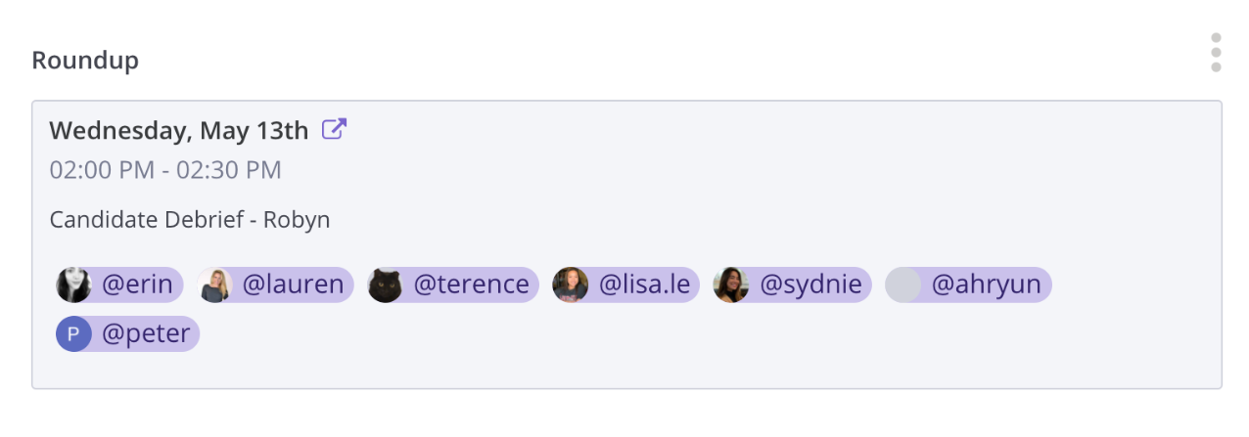Click erin's avatar photo
The image size is (1249, 437).
73,284
